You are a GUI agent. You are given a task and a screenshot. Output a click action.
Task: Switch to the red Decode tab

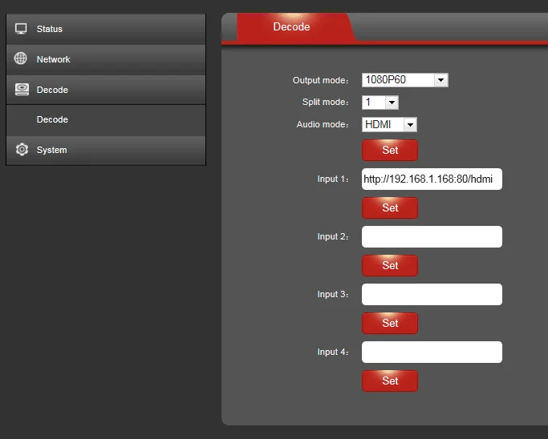pos(291,27)
